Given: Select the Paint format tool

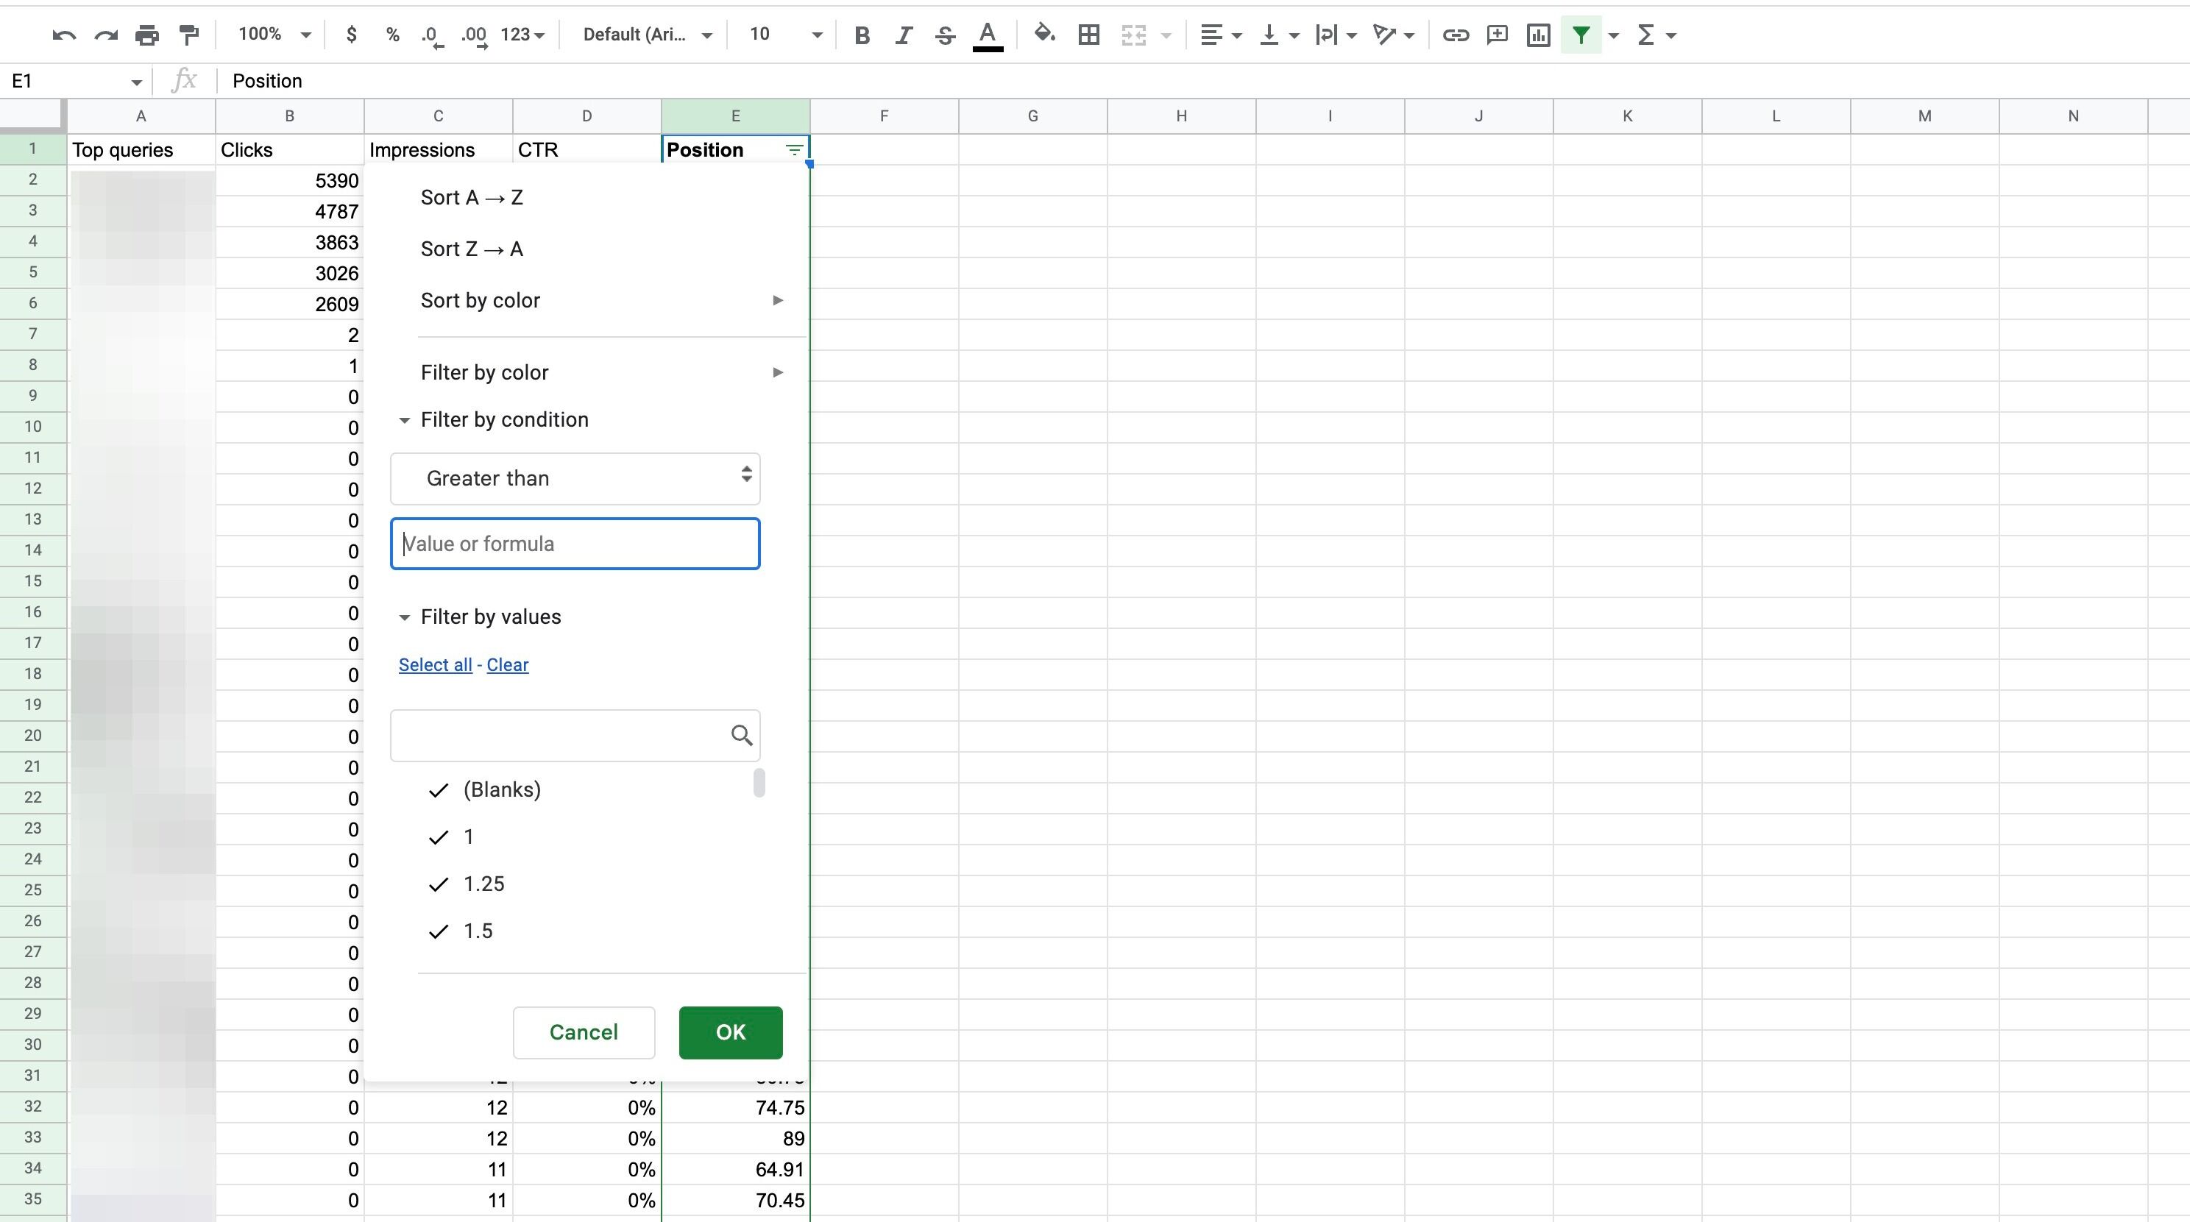Looking at the screenshot, I should click(x=188, y=35).
